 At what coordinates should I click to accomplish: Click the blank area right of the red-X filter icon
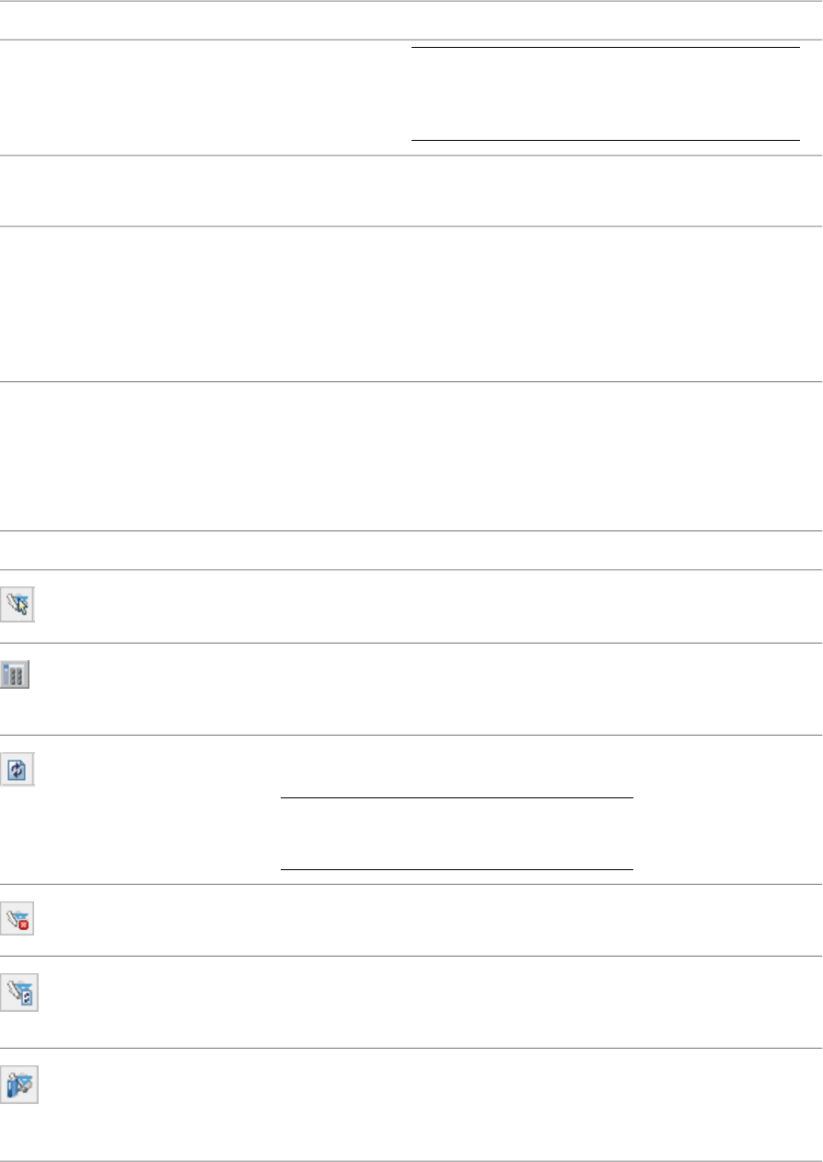[x=414, y=920]
